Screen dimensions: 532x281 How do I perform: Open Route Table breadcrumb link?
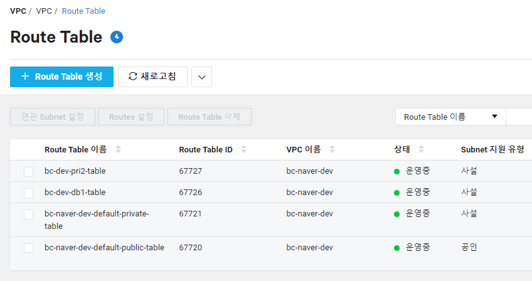[x=83, y=11]
